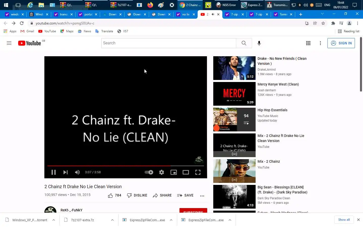Viewport: 363px width, 227px height.
Task: Click the DISLIKE button
Action: [x=137, y=195]
